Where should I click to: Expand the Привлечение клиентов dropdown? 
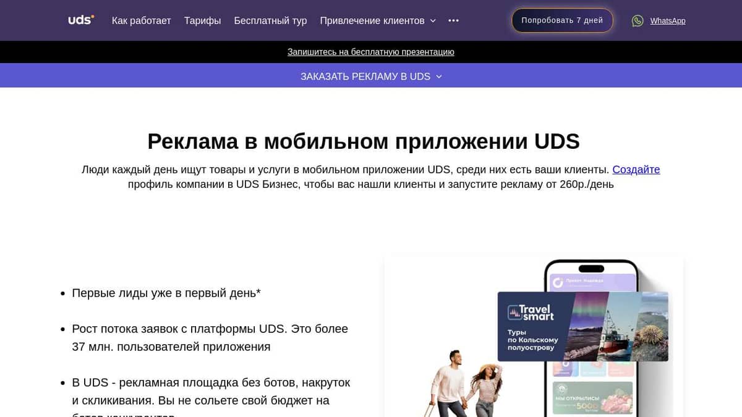point(372,20)
